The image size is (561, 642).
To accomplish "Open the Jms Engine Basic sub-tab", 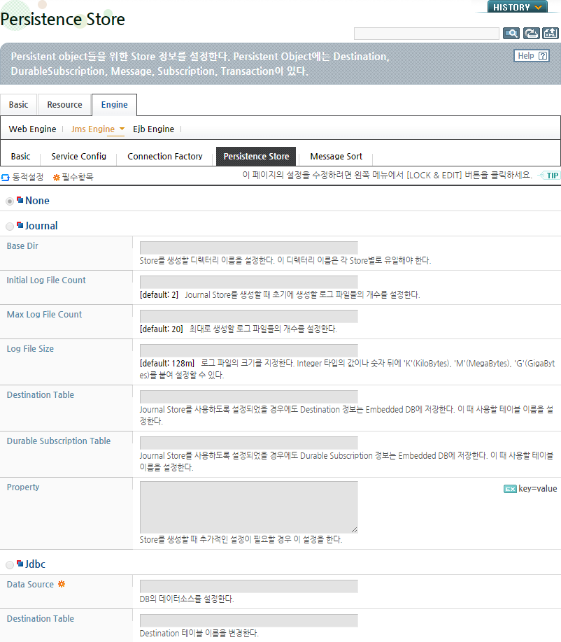I will (x=20, y=157).
